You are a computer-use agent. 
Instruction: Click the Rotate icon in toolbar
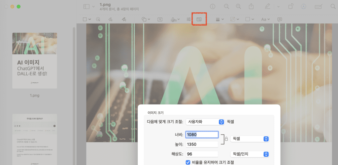pos(291,6)
